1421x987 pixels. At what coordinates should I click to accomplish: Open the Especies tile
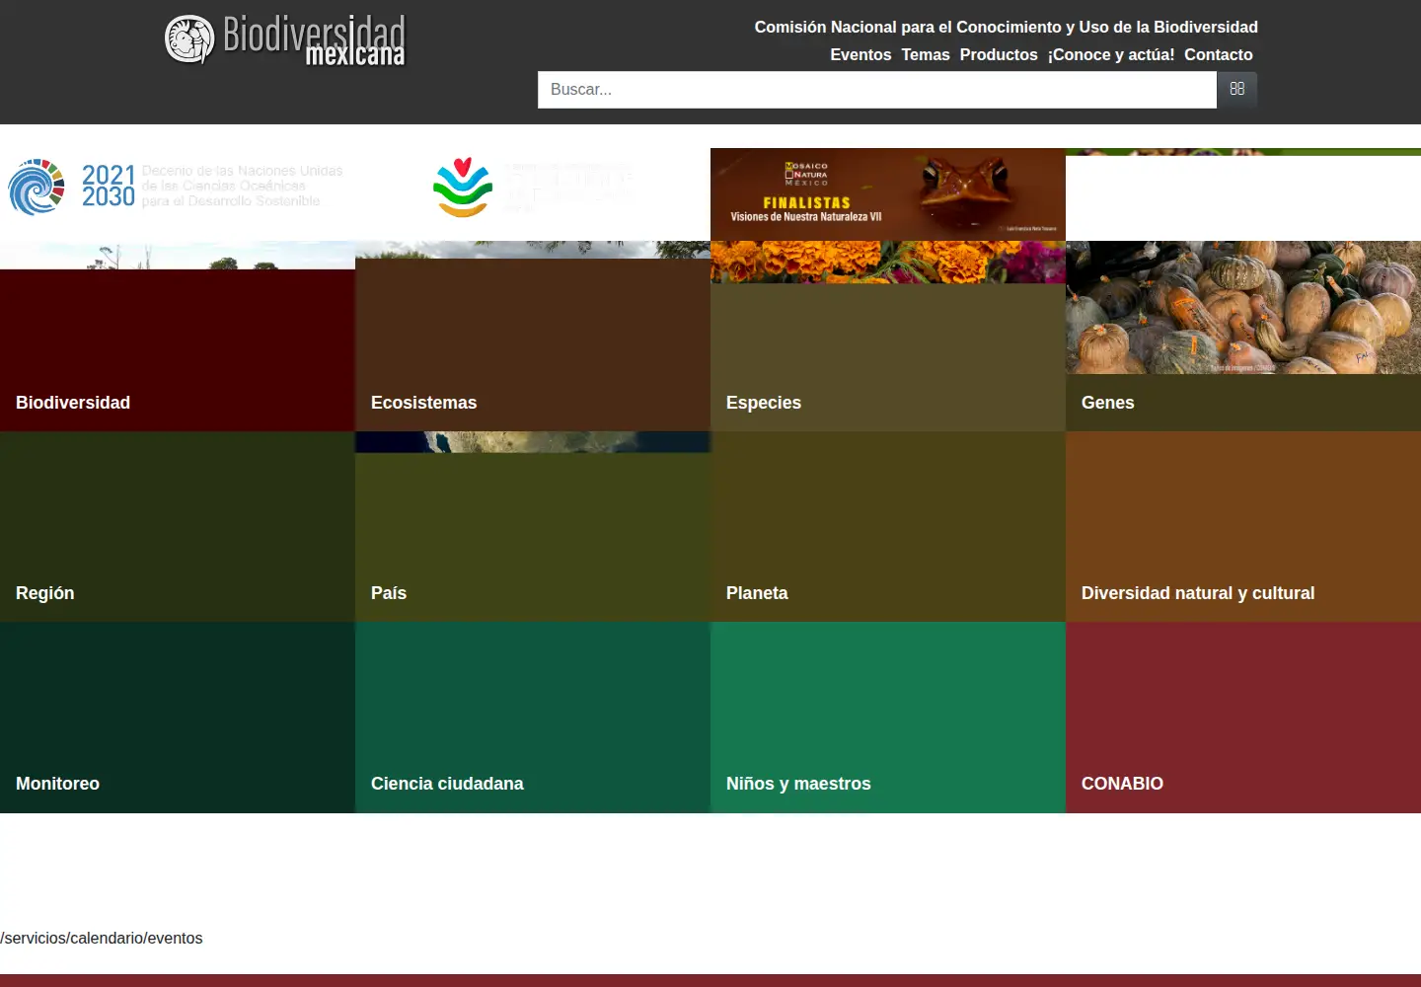coord(888,336)
